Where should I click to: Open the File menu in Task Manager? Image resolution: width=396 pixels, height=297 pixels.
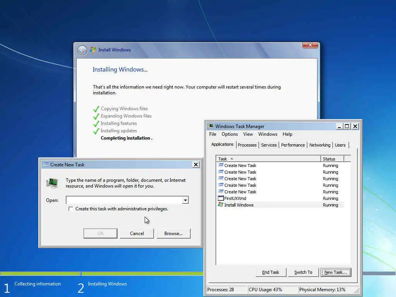(x=213, y=134)
